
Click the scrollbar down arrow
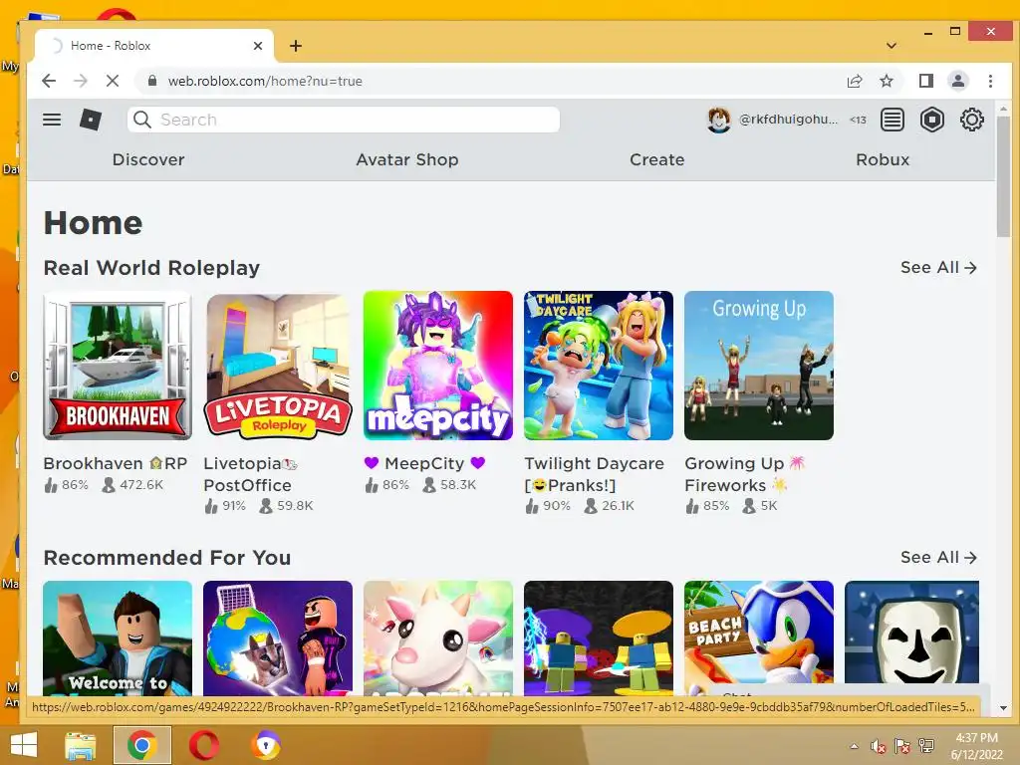click(1003, 708)
